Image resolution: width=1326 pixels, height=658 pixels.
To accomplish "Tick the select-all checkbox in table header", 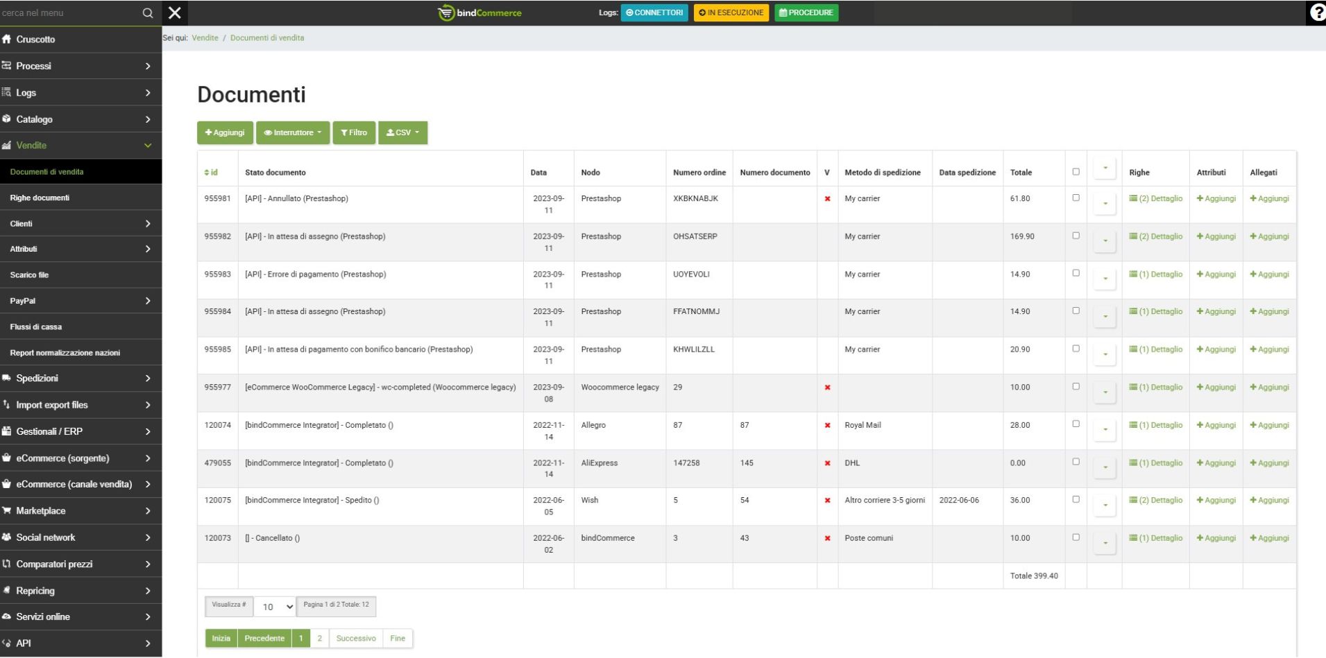I will (1076, 172).
